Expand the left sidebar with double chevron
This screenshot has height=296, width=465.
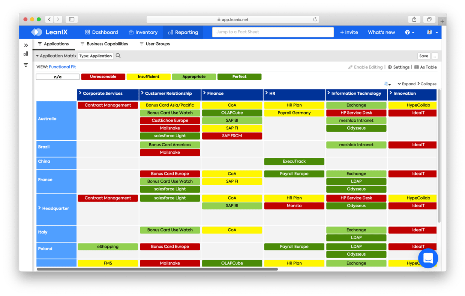26,45
